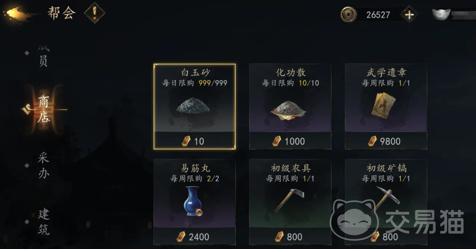The height and width of the screenshot is (249, 476).
Task: Pick the blue vase 易筋丸 icon
Action: [x=192, y=201]
